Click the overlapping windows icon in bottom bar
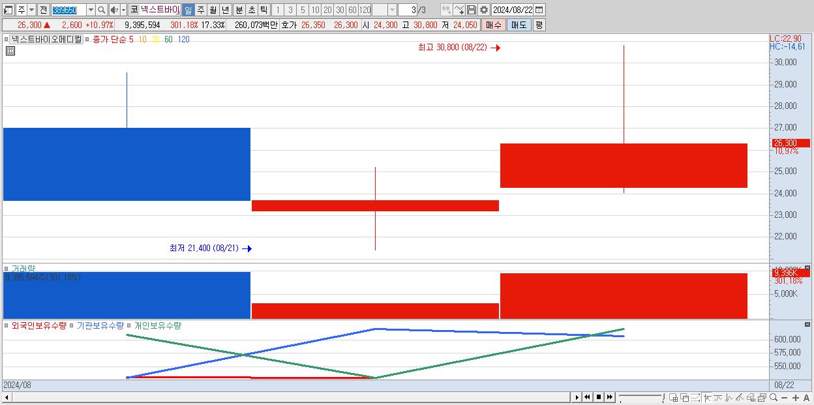 tap(685, 397)
